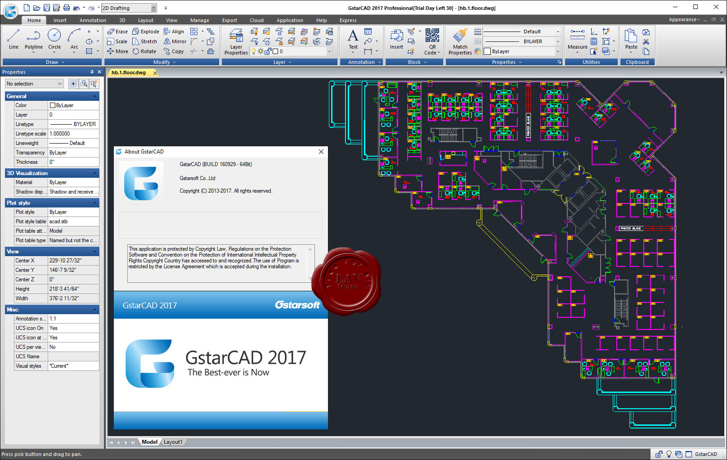The height and width of the screenshot is (460, 727).
Task: Close the hb.1.floor.dwg tab
Action: coord(155,73)
